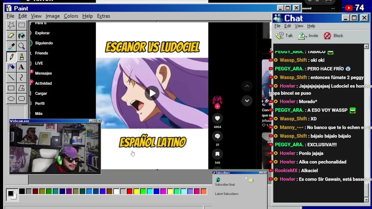Open the Paint Help menu

tap(87, 16)
